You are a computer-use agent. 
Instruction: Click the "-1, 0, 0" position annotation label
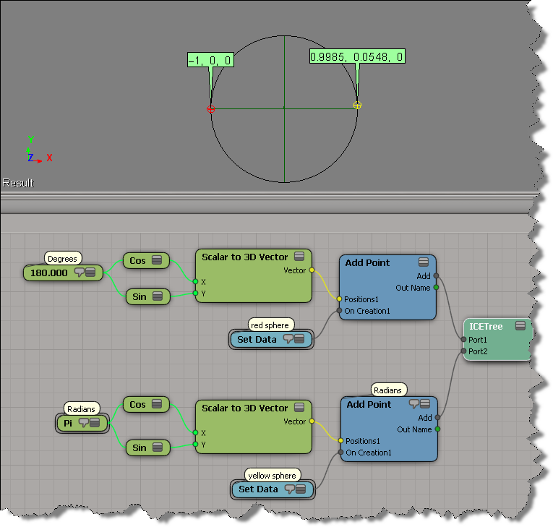click(210, 61)
